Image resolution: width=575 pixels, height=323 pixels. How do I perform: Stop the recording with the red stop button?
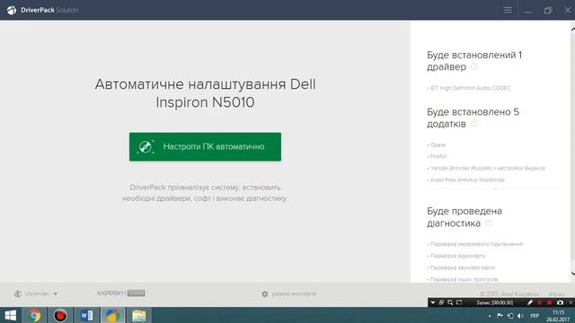pyautogui.click(x=549, y=302)
